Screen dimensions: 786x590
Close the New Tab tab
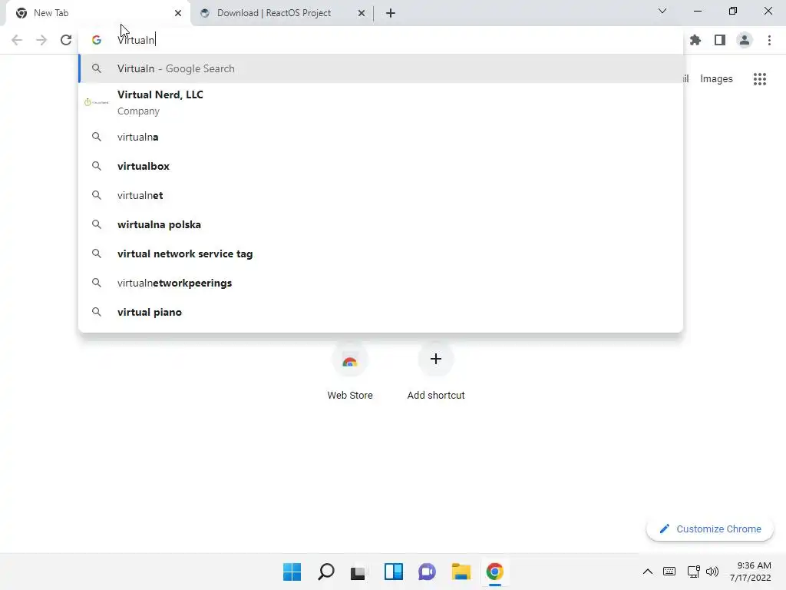point(178,13)
